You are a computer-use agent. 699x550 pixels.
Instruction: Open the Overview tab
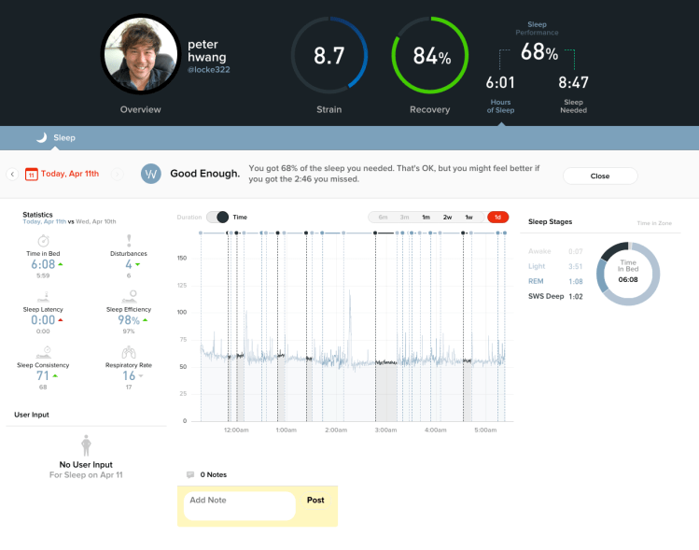140,109
